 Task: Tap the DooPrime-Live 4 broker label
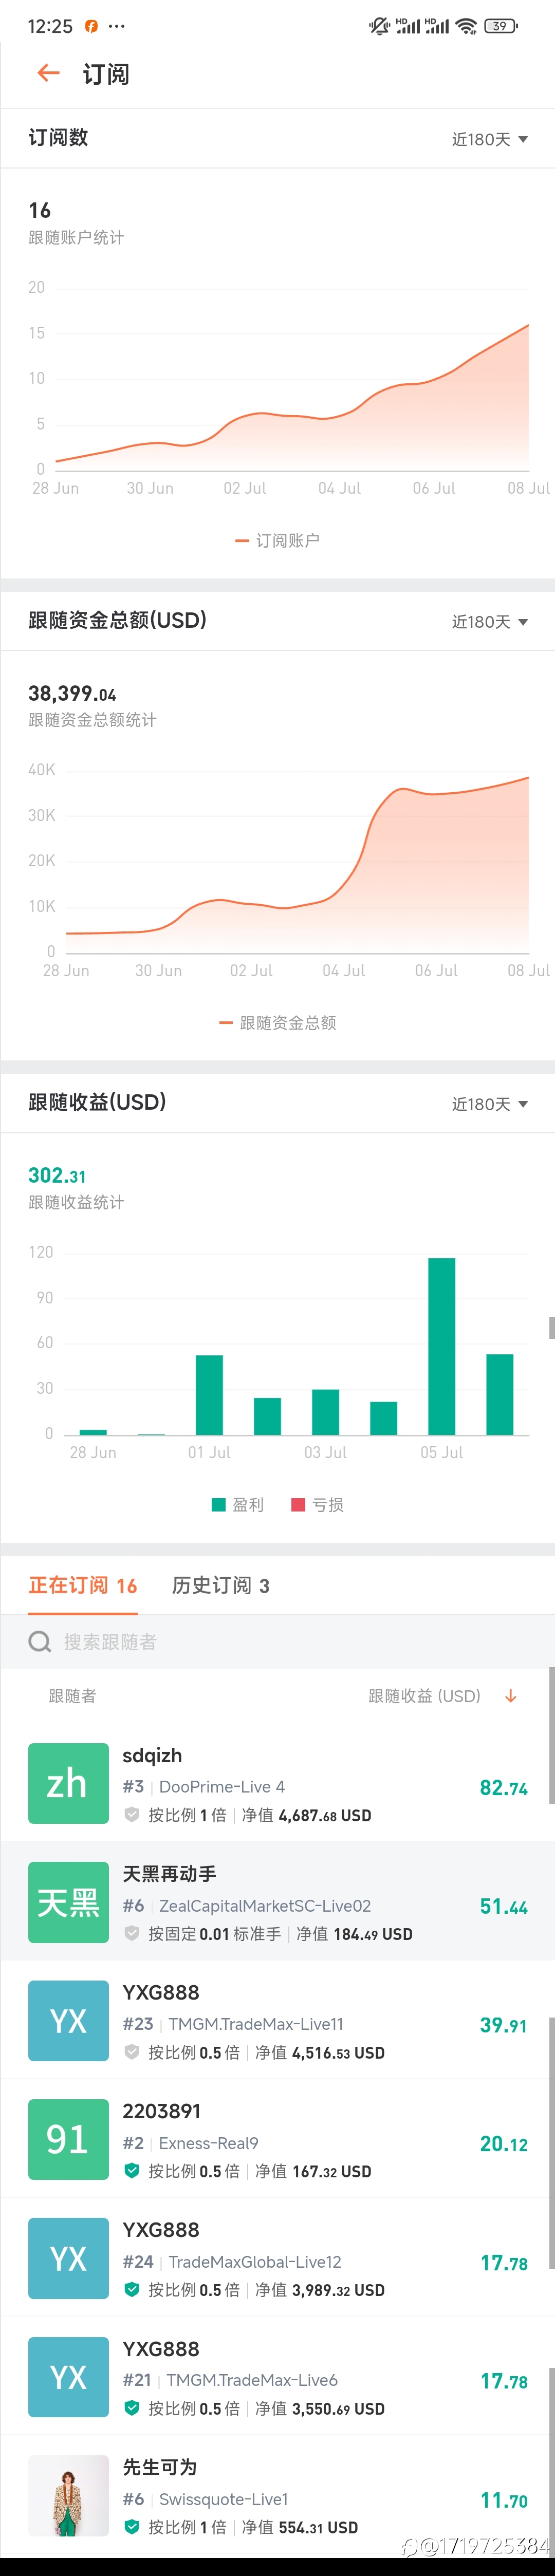(x=222, y=1786)
